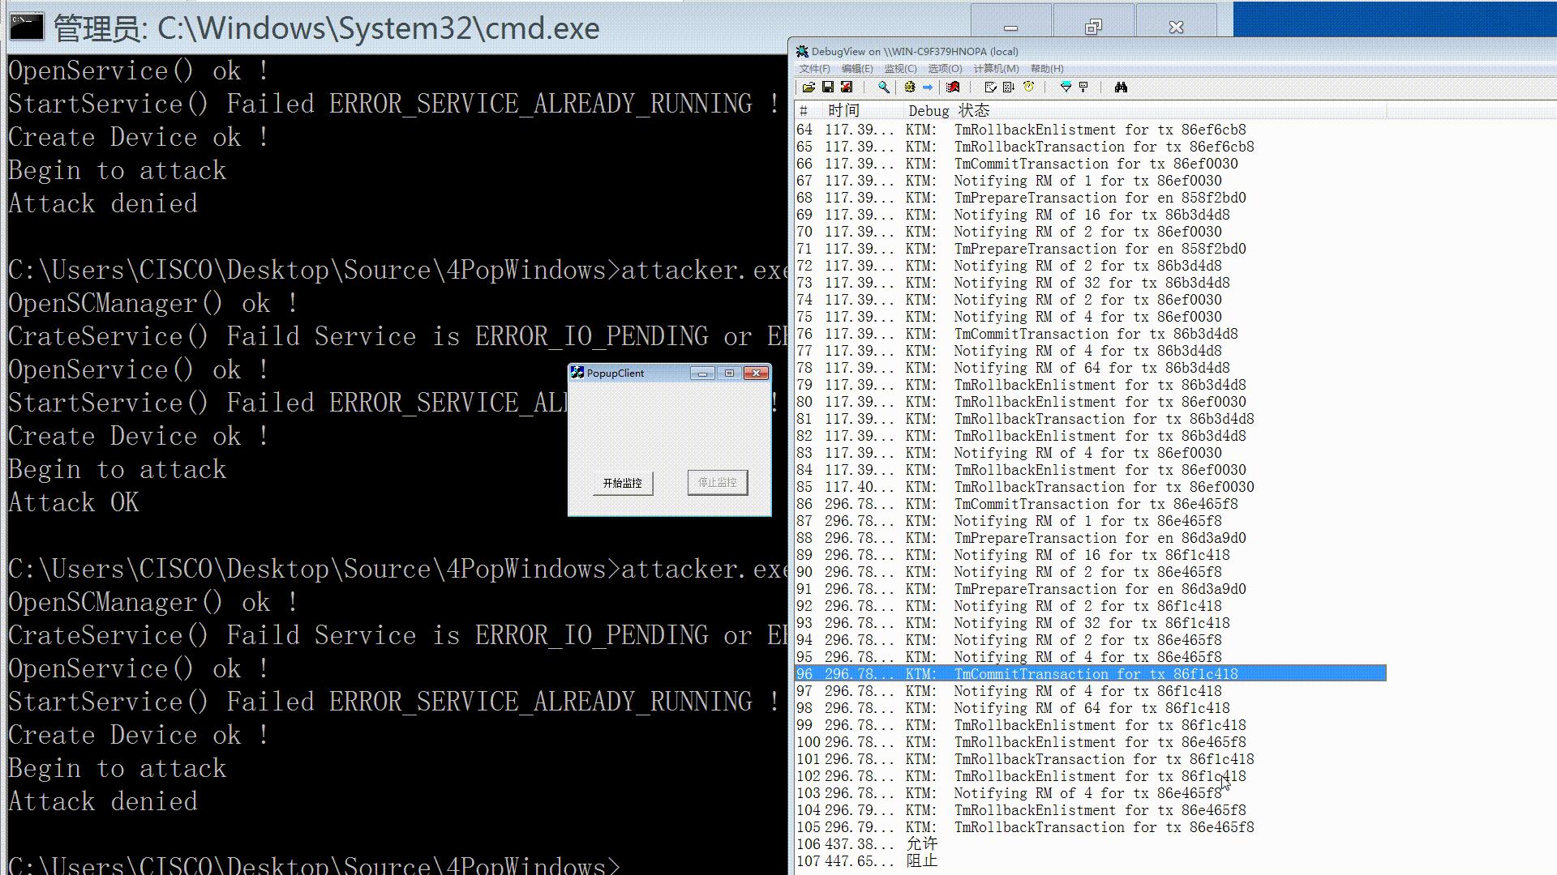Click the 开始监控 button in PopupClient

click(622, 483)
